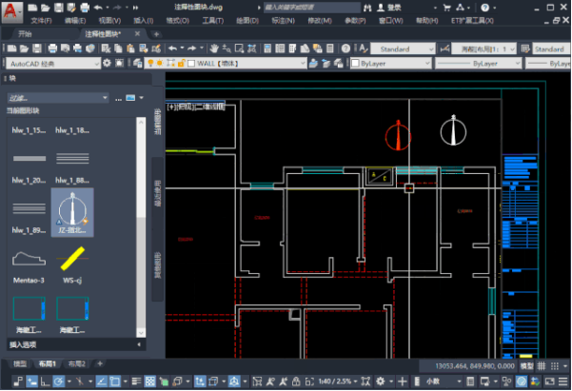Open the 标注(N) menu
572x391 pixels.
283,20
